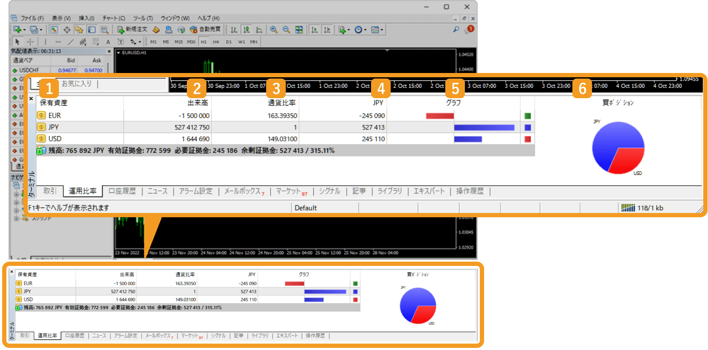
Task: Switch chart to the H4 timeframe
Action: (216, 42)
